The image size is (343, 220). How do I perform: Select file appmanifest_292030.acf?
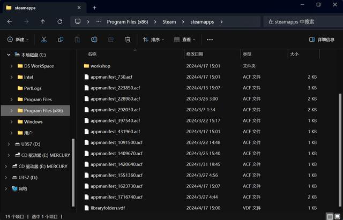click(x=200, y=110)
